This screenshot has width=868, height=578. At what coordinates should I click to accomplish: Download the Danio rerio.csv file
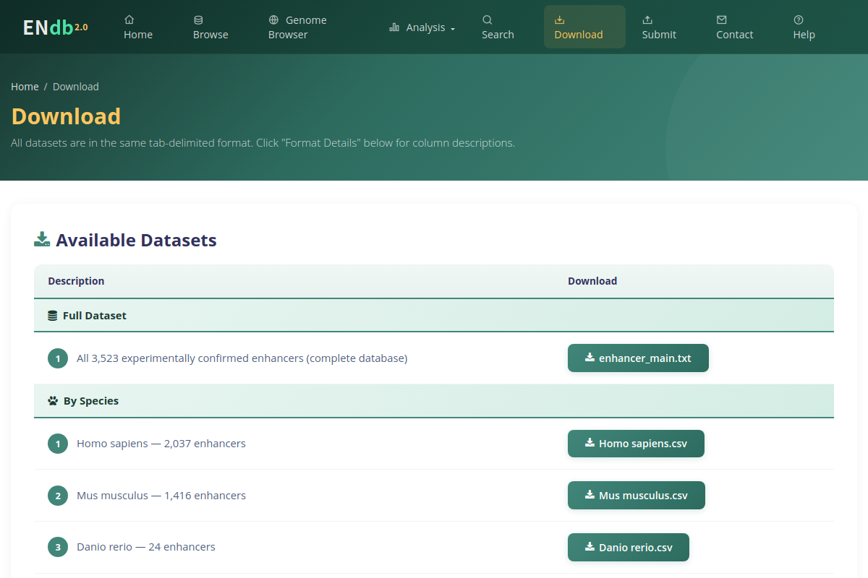click(x=629, y=548)
